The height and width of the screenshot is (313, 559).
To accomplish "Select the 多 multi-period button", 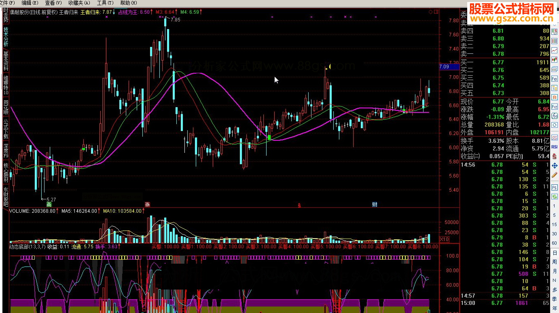I will pyautogui.click(x=555, y=289).
